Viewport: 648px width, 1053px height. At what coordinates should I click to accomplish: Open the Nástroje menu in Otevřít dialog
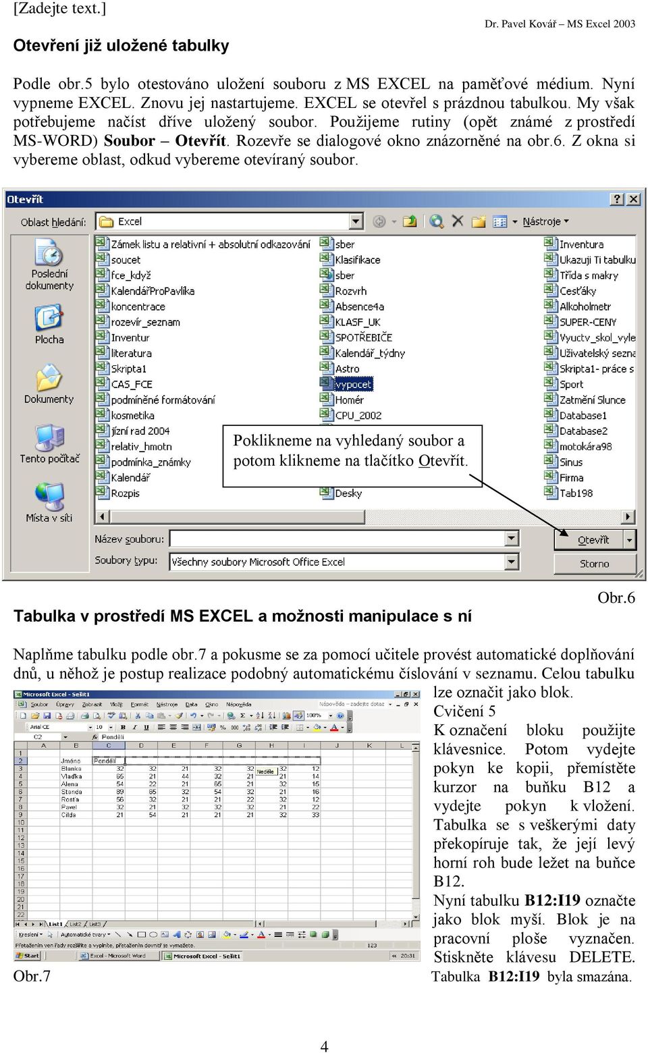pos(545,221)
